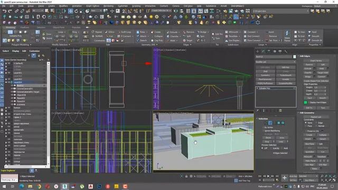338x190 pixels.
Task: Open the Hierarchy tab in command panel
Action: point(269,51)
